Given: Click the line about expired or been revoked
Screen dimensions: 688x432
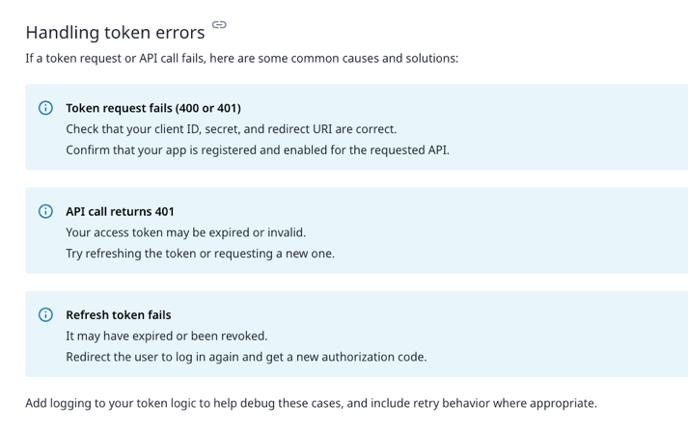Looking at the screenshot, I should click(166, 336).
